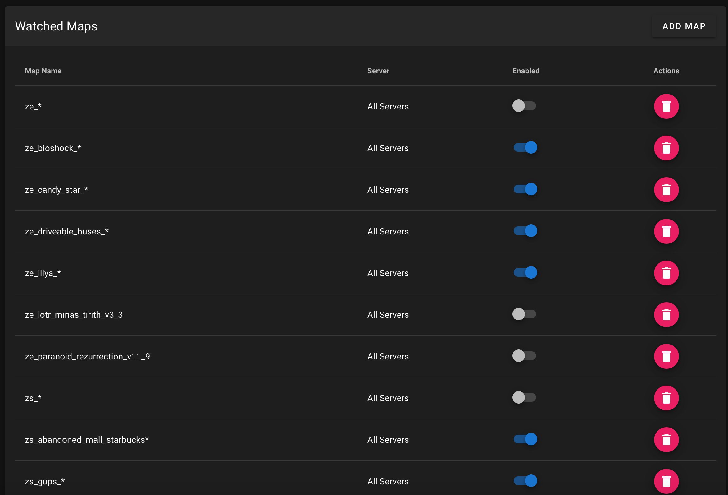Delete the ze_bioshock_* map entry
Screen dimensions: 728x495
(x=666, y=148)
